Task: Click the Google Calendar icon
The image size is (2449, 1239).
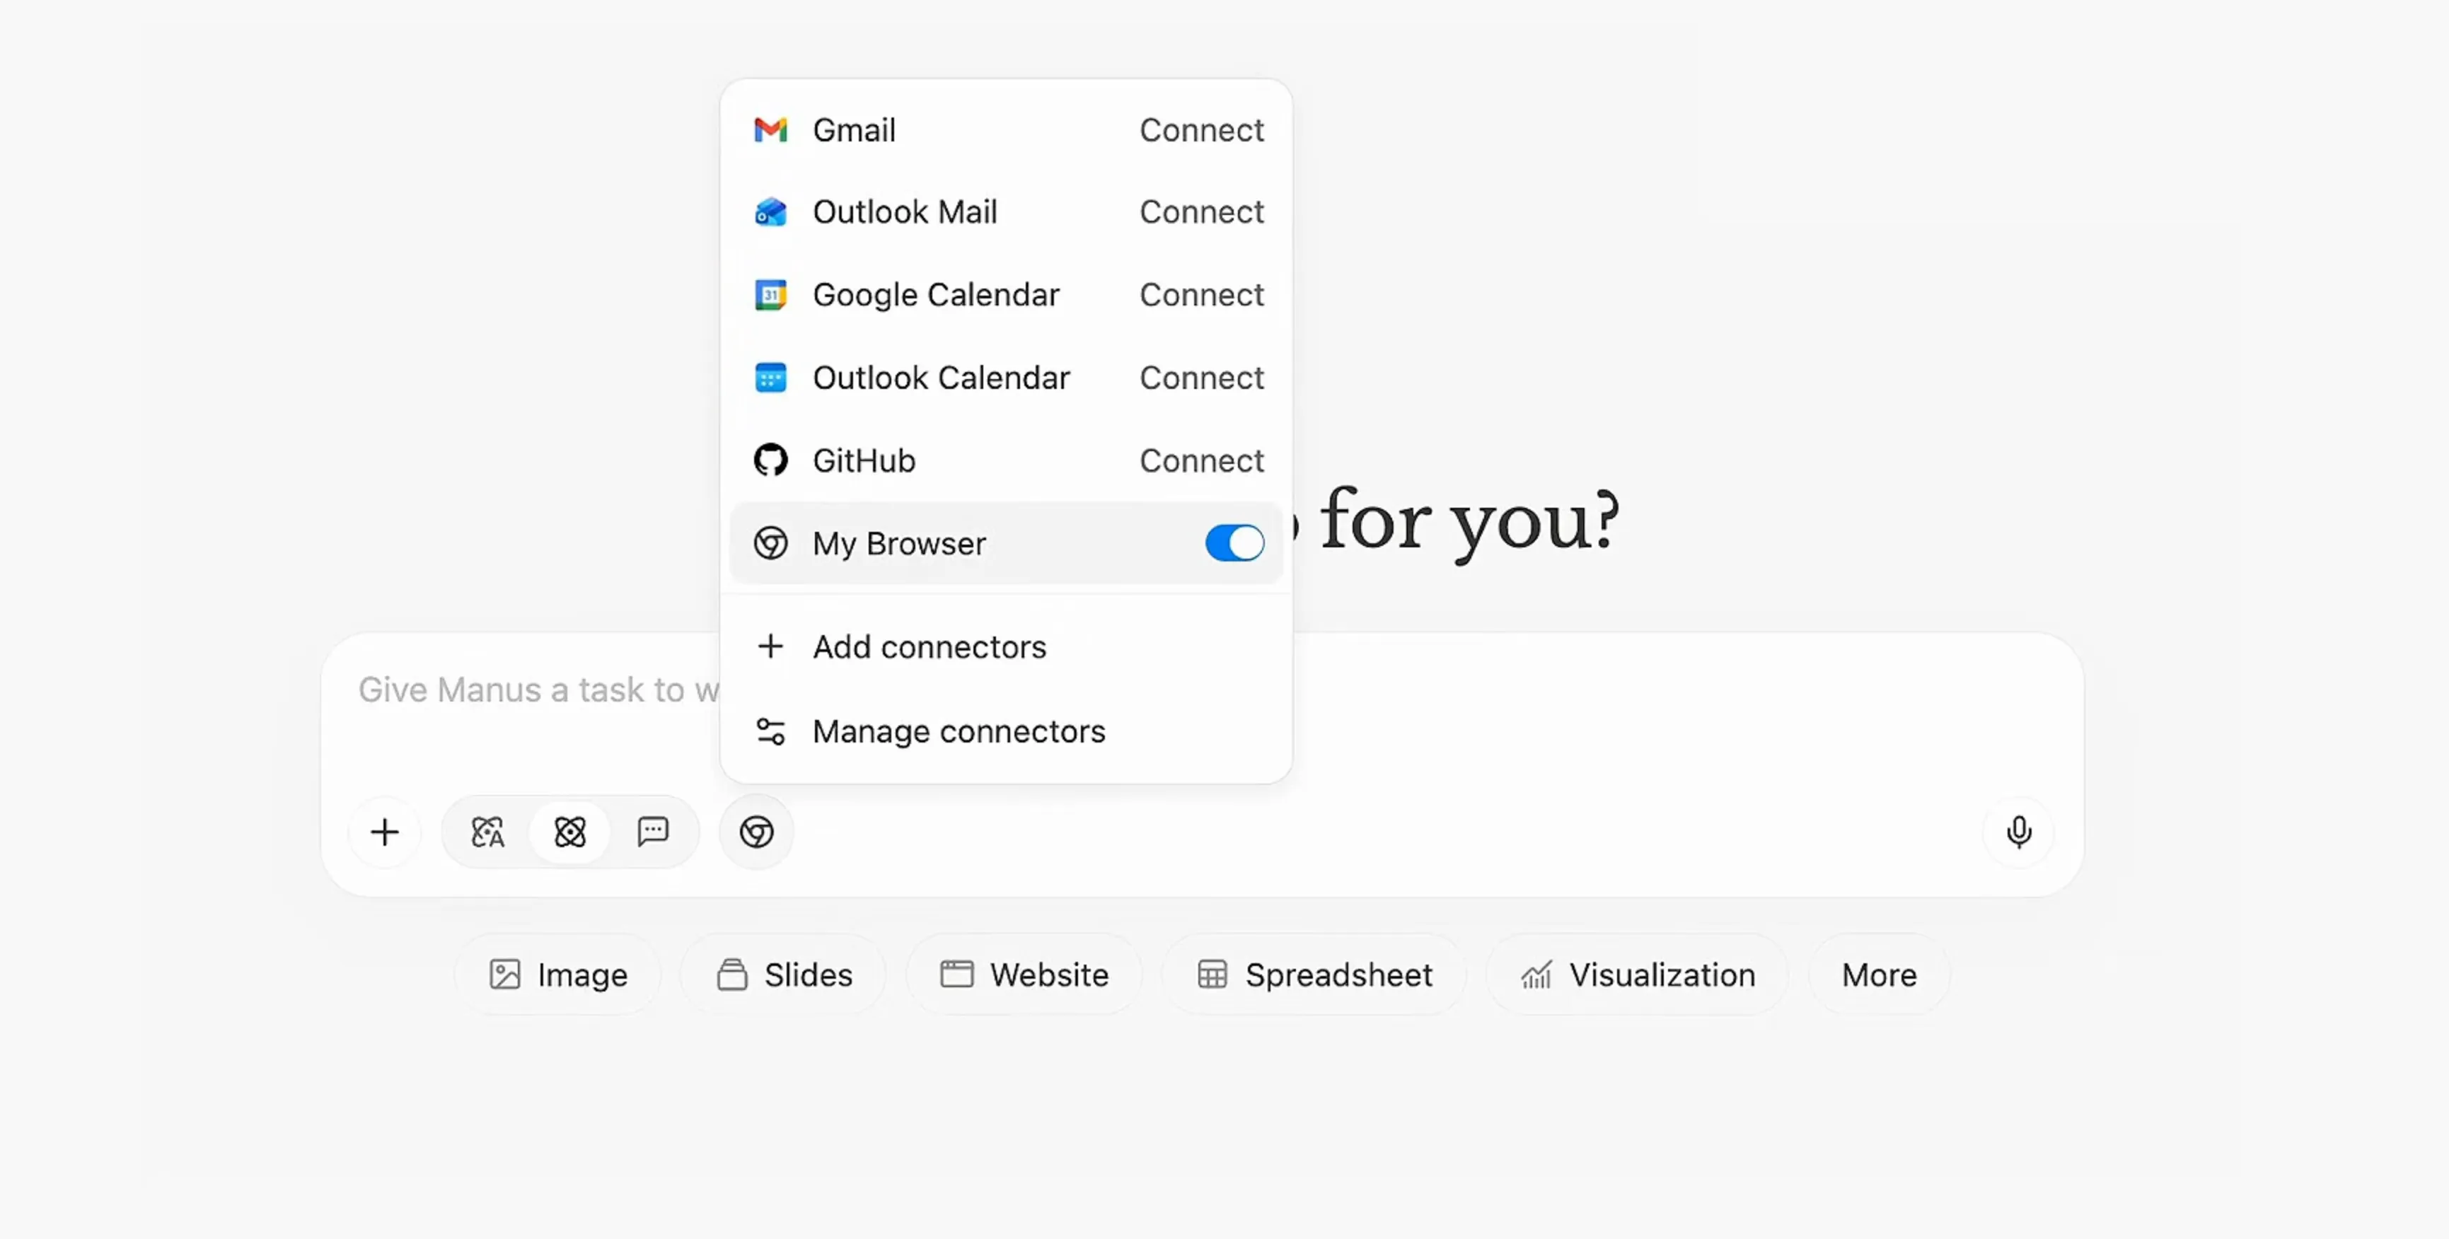Action: [770, 295]
